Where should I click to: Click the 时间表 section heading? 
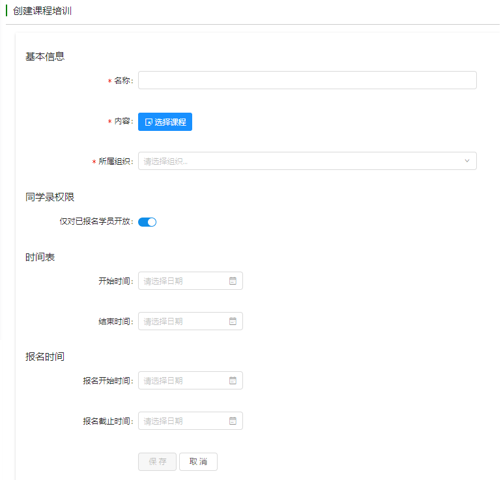(40, 257)
